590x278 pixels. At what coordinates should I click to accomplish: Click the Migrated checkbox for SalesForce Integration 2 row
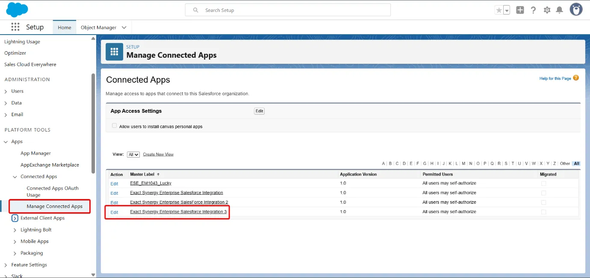coord(543,202)
